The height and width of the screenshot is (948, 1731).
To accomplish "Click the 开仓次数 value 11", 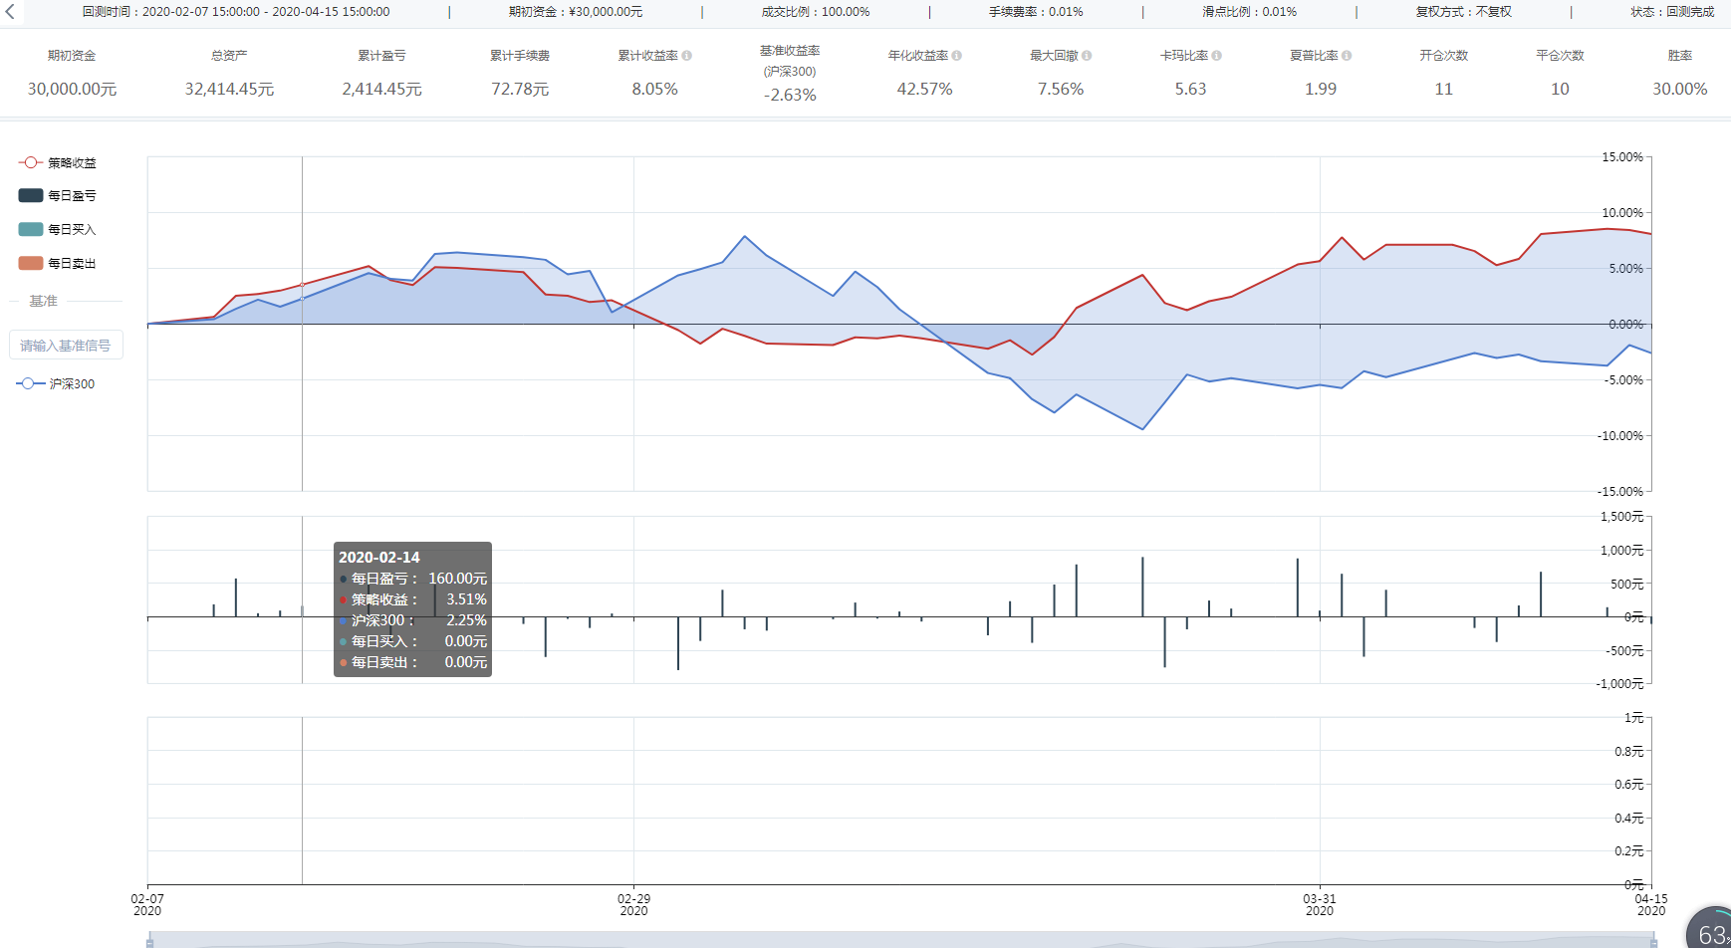I will tap(1443, 90).
